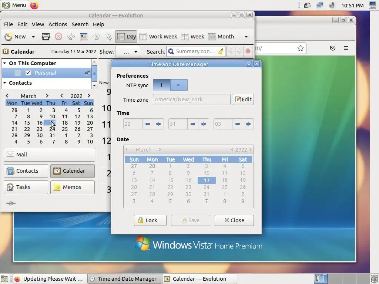Viewport: 379px width, 284px height.
Task: Click the America/New_York time zone field
Action: [191, 99]
